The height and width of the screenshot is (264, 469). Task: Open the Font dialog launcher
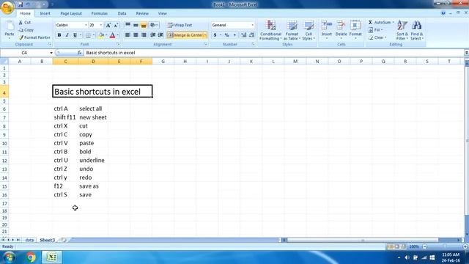pyautogui.click(x=119, y=44)
